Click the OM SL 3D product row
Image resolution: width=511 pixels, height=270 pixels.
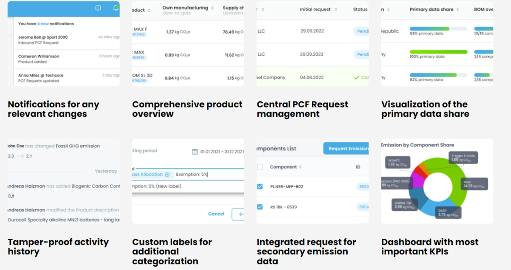point(188,78)
